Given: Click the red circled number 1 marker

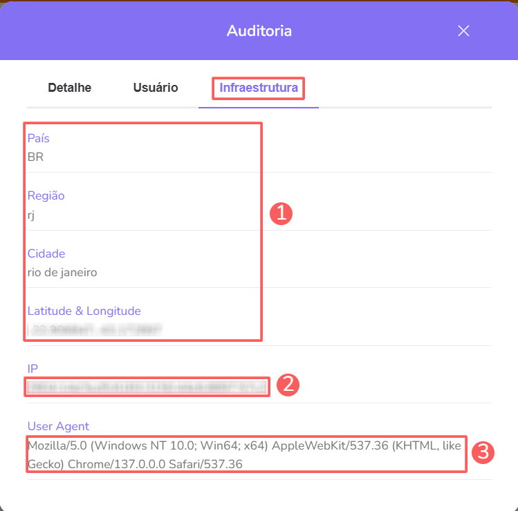Looking at the screenshot, I should pos(281,214).
